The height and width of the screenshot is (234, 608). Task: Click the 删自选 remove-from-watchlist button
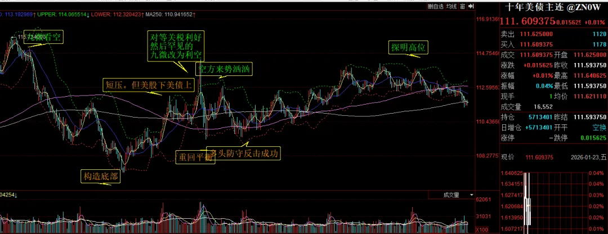coord(435,6)
